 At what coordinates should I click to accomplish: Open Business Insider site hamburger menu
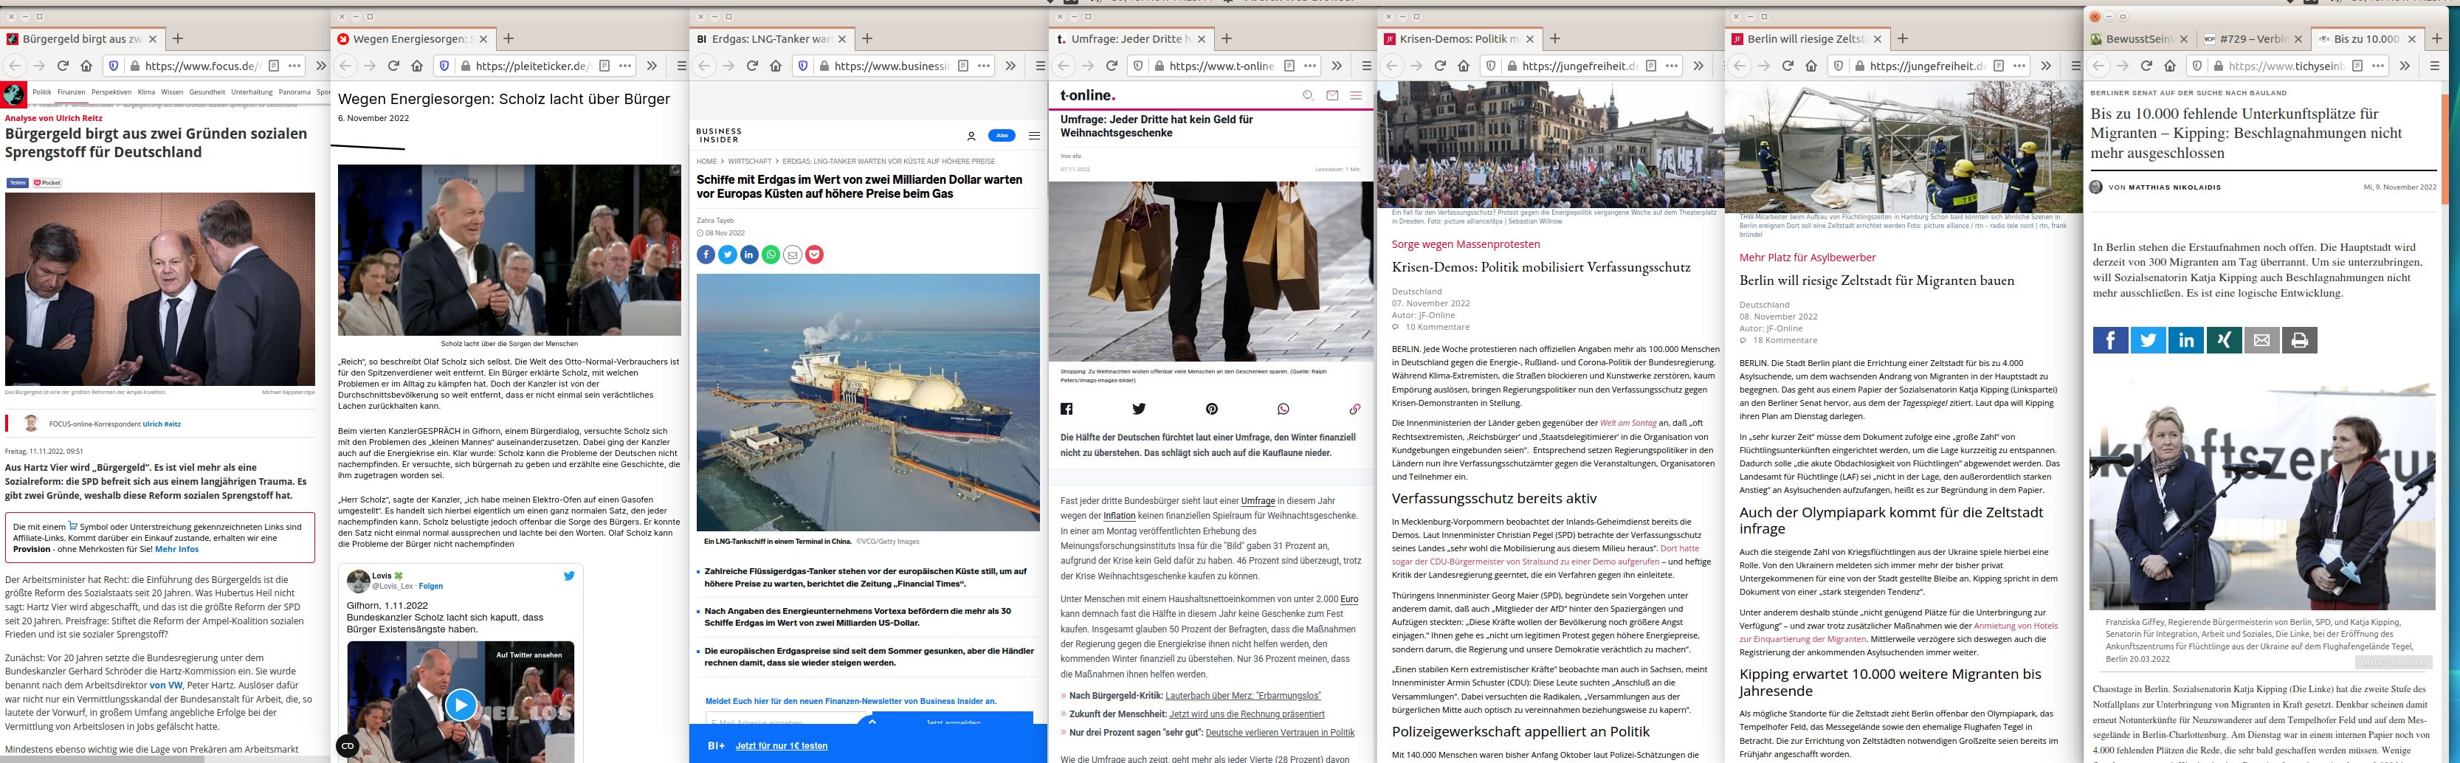[1033, 136]
